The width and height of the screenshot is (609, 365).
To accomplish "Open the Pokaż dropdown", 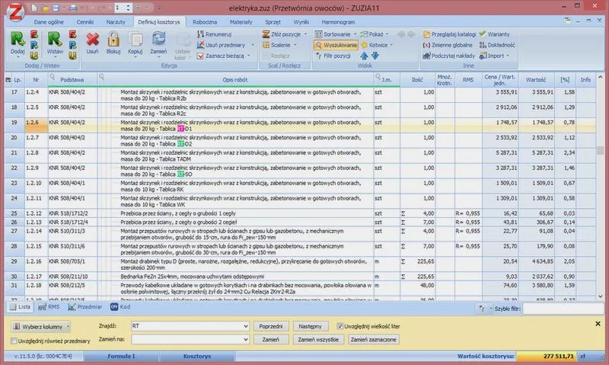I will tap(375, 34).
